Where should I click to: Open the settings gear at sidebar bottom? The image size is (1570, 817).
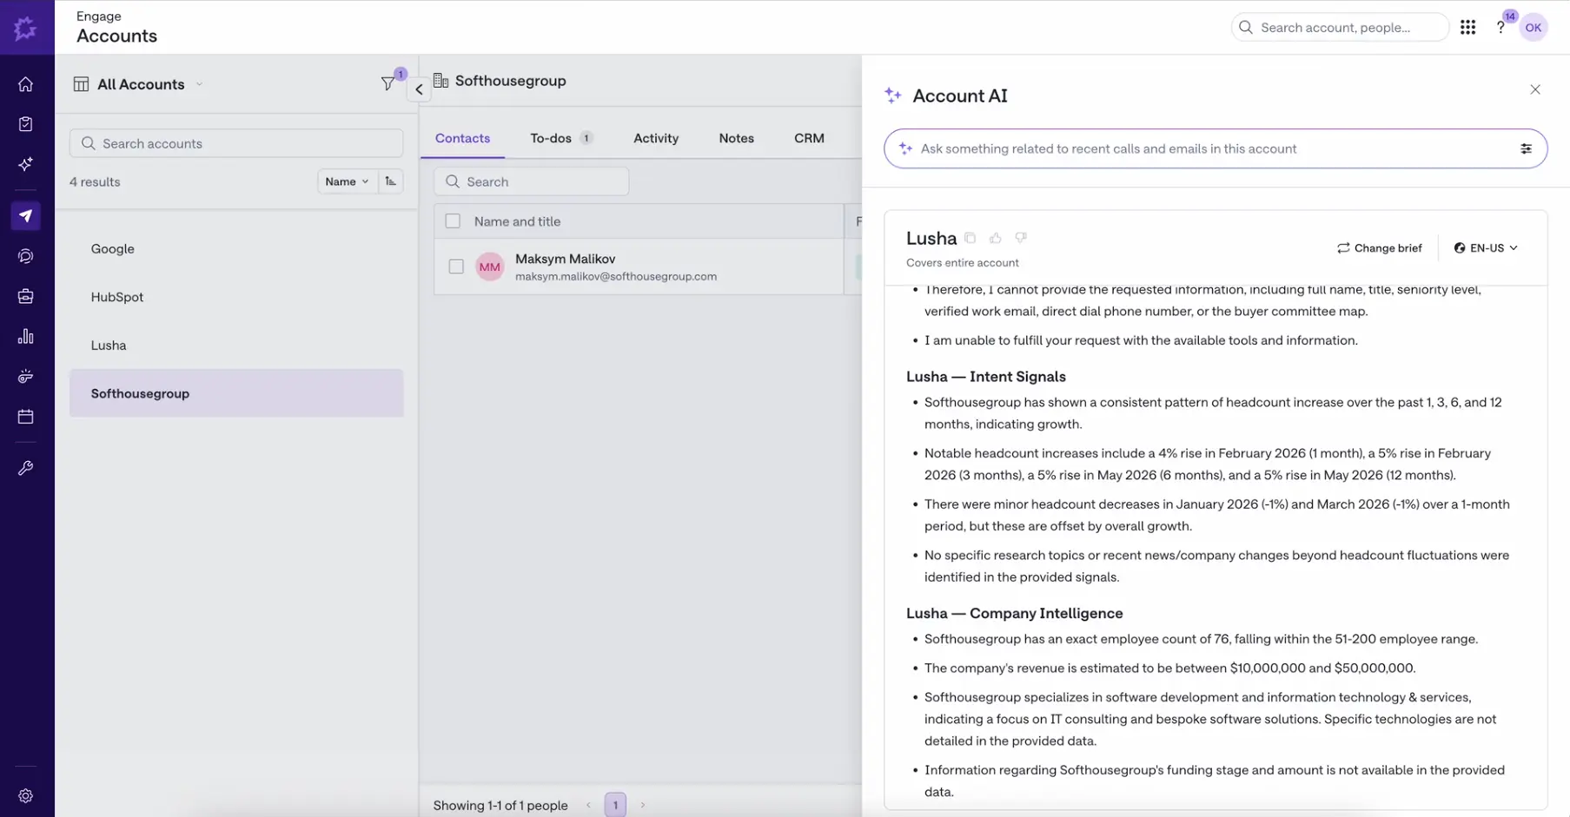tap(26, 796)
